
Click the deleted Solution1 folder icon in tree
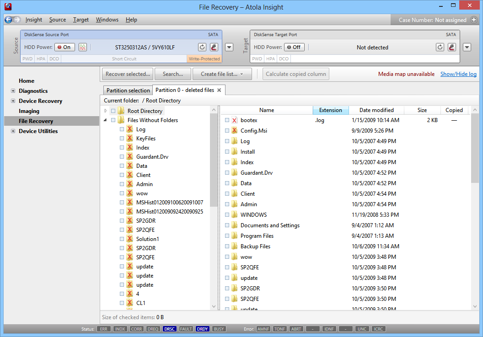tap(130, 239)
